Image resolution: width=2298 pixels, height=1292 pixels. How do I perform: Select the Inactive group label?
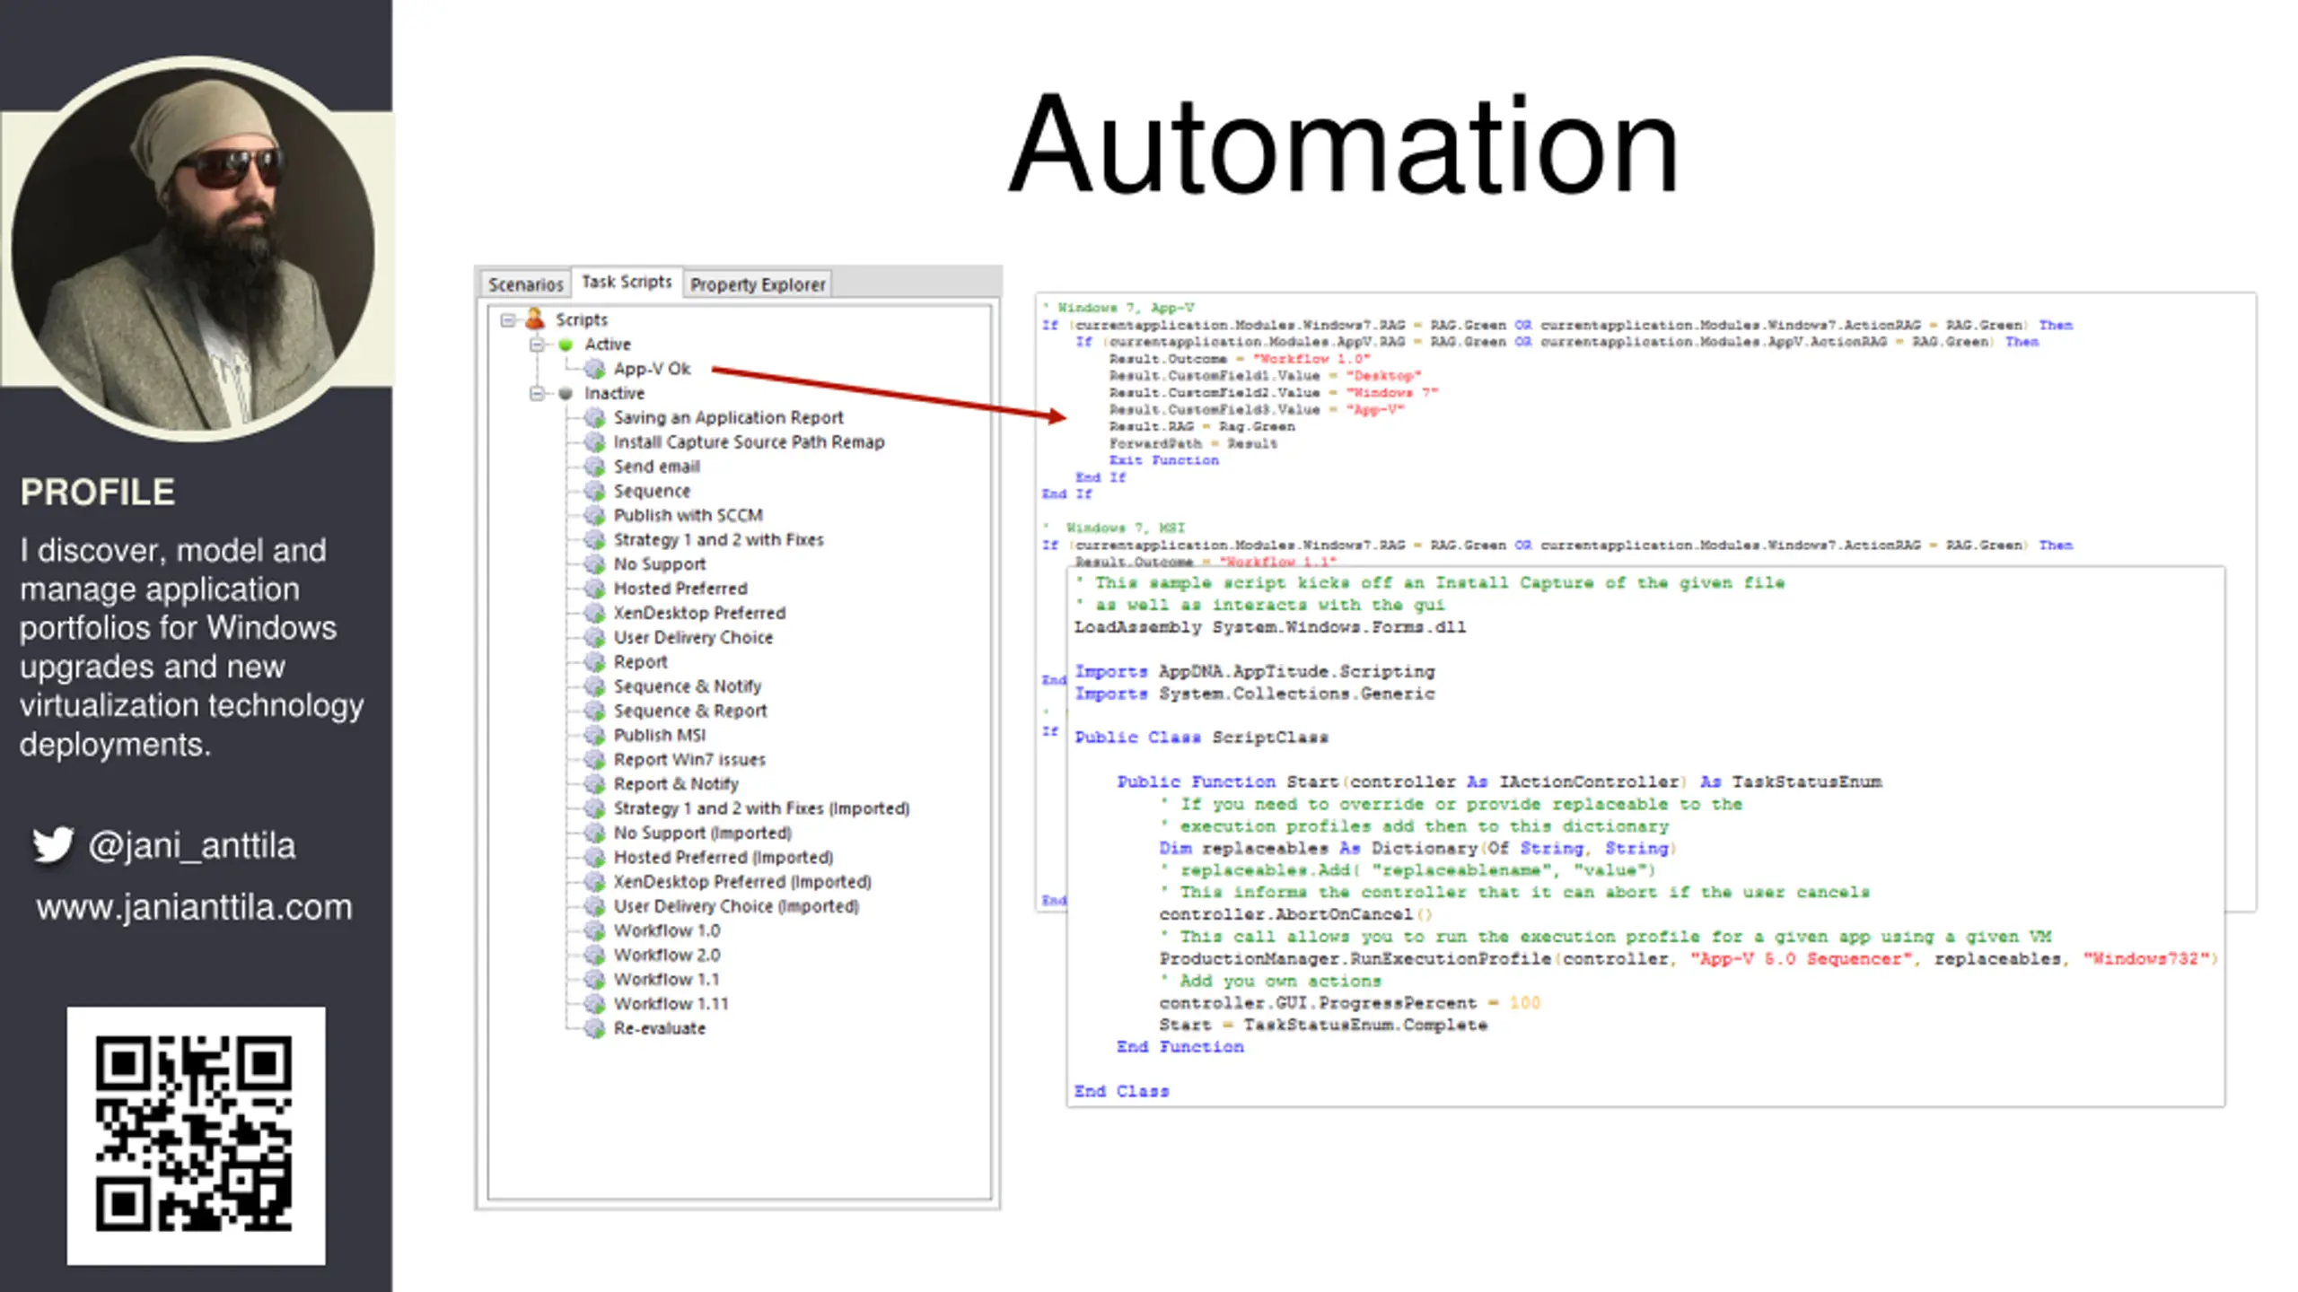pyautogui.click(x=614, y=393)
